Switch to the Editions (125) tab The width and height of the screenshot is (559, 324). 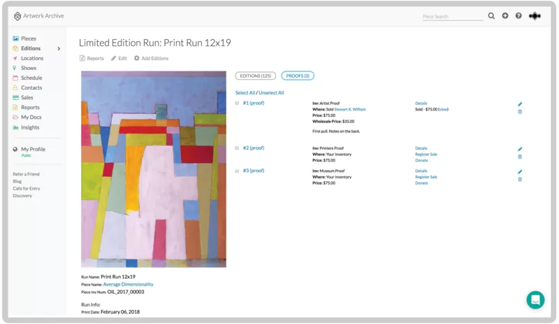tap(255, 76)
